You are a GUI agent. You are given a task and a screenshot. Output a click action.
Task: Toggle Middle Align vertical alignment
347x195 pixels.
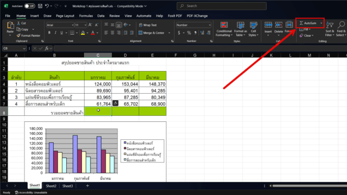point(112,25)
